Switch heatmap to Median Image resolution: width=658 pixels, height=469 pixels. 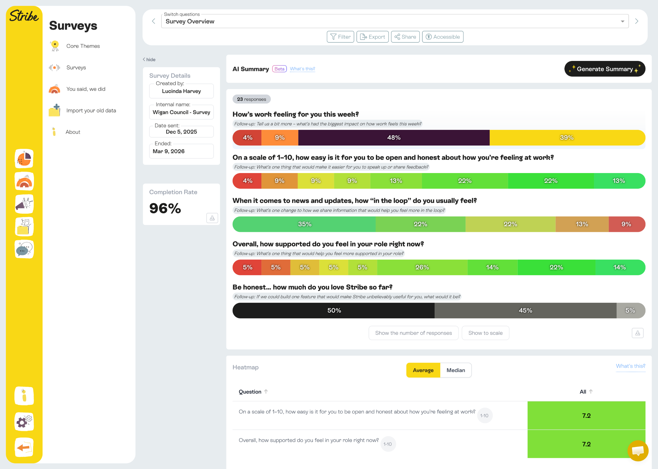pos(455,370)
